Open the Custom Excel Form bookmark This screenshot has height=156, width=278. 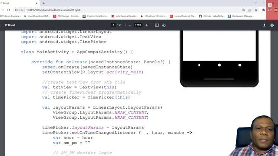[96, 16]
